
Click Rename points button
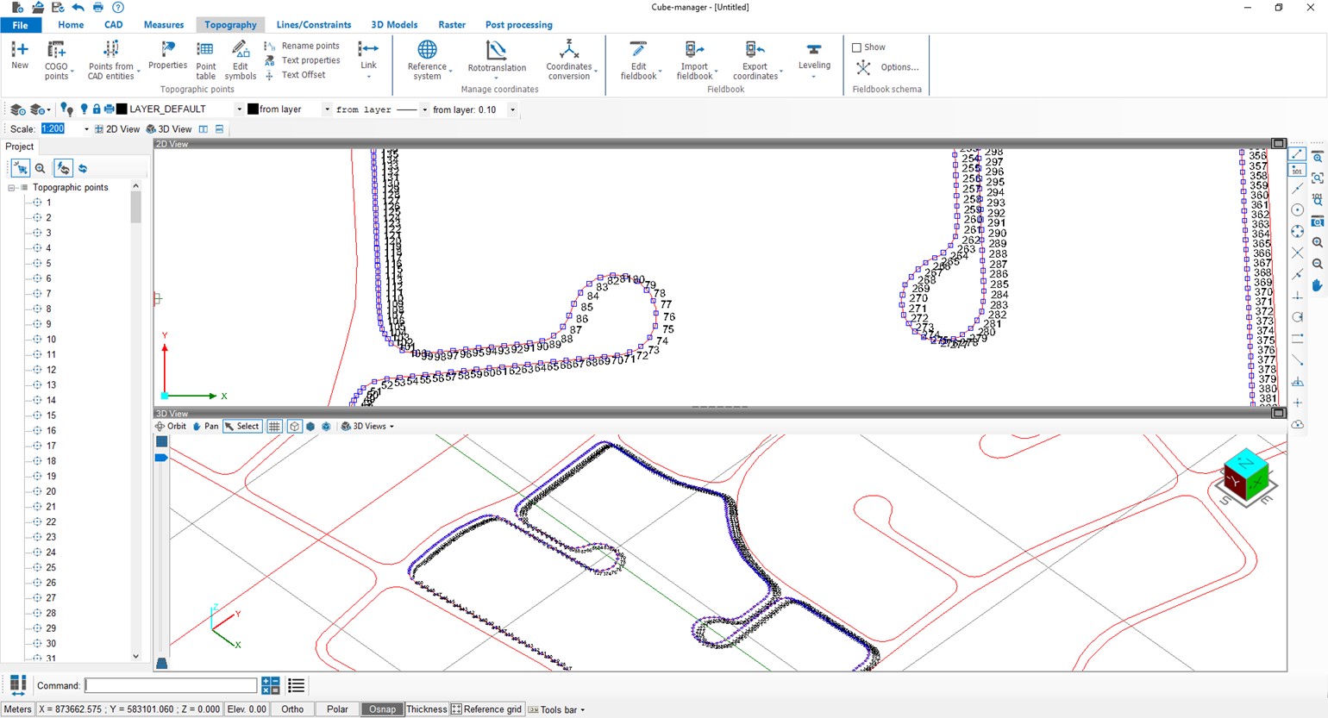point(310,46)
